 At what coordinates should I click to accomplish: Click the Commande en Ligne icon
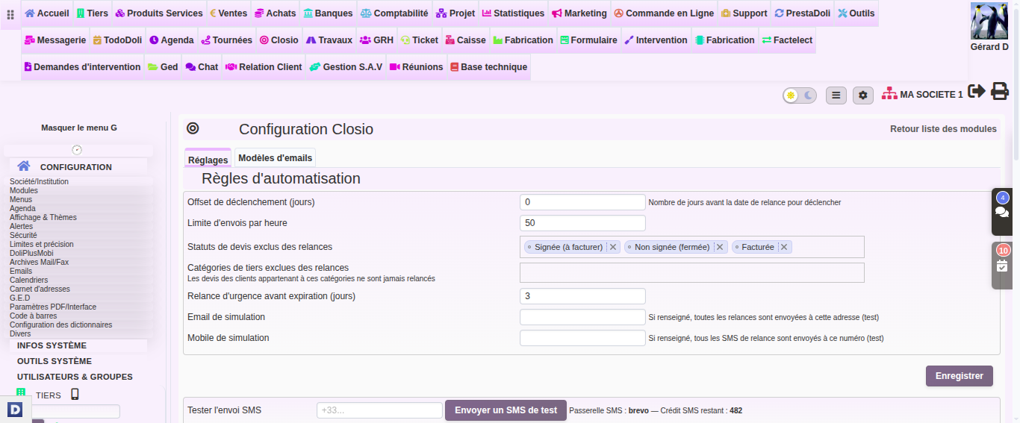618,13
